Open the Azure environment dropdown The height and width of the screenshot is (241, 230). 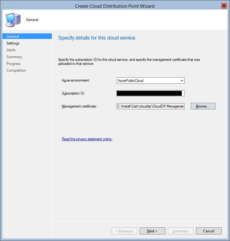150,81
